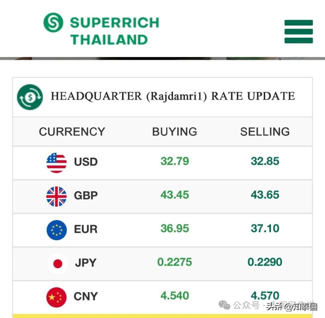Click the SUPERRICH THAILAND brand text
The width and height of the screenshot is (325, 318).
[114, 31]
